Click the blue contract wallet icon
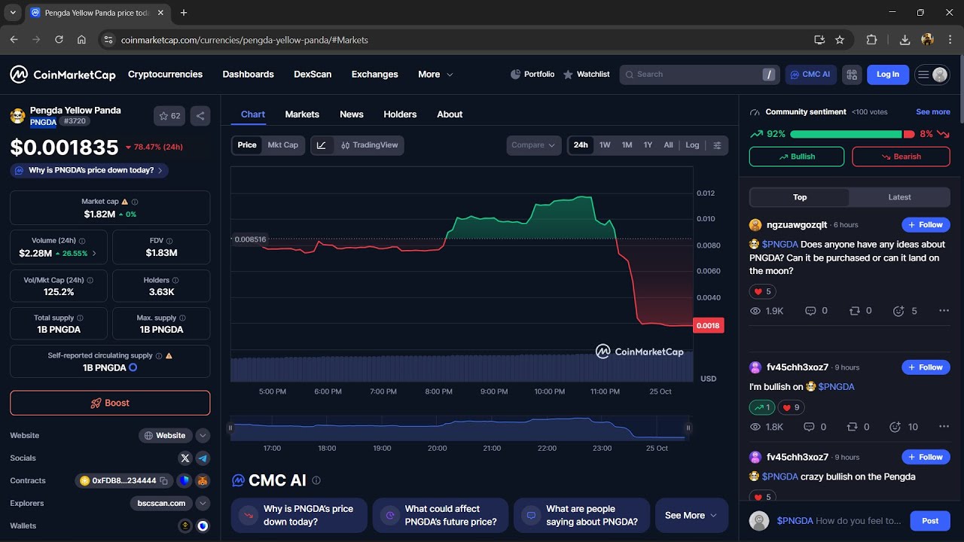964x542 pixels. (x=185, y=480)
